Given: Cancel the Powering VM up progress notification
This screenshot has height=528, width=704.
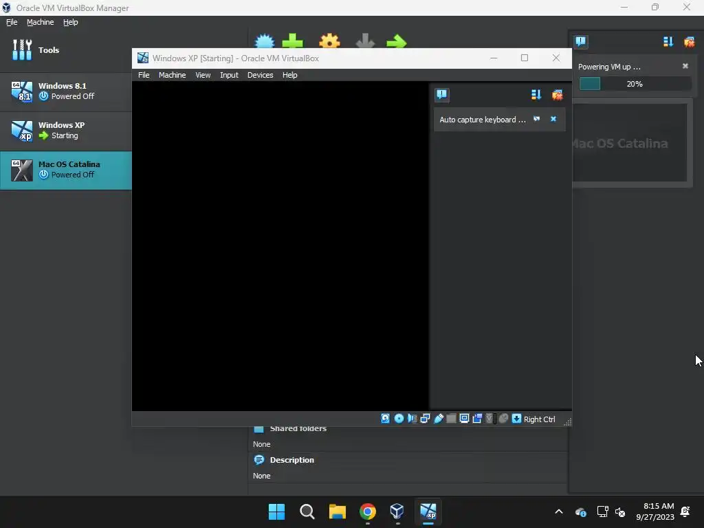Looking at the screenshot, I should [685, 66].
